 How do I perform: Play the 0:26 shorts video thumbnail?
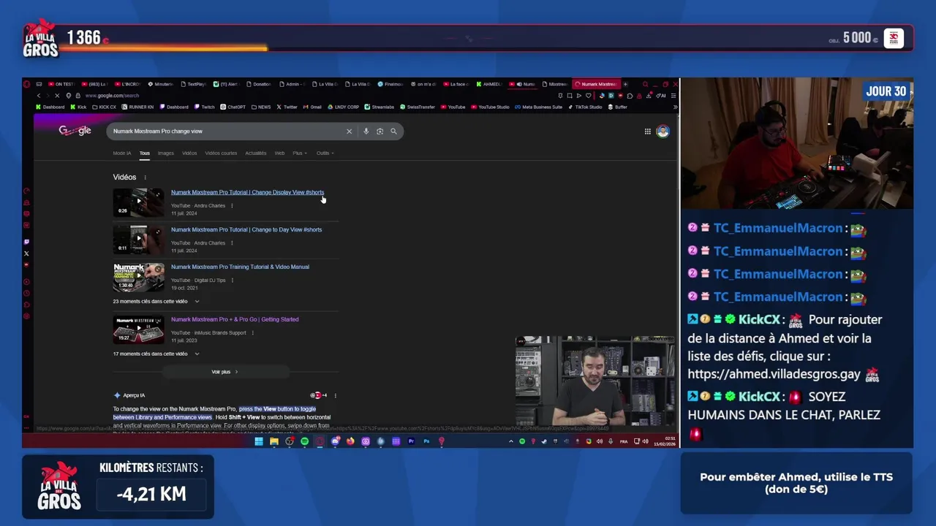pyautogui.click(x=138, y=203)
